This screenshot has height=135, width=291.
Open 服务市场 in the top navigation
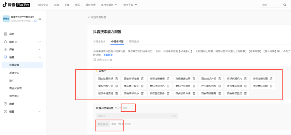click(x=90, y=5)
